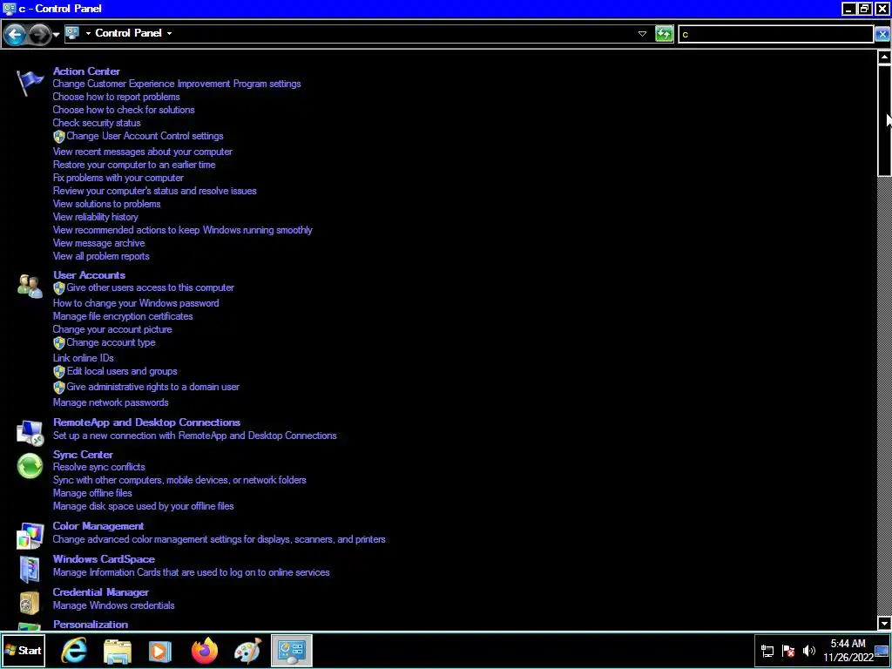This screenshot has width=892, height=669.
Task: Click the search field containing 'c'
Action: pos(776,34)
